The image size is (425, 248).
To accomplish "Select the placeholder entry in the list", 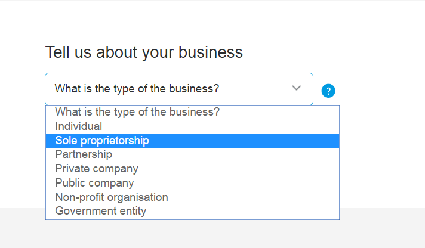I will 137,112.
